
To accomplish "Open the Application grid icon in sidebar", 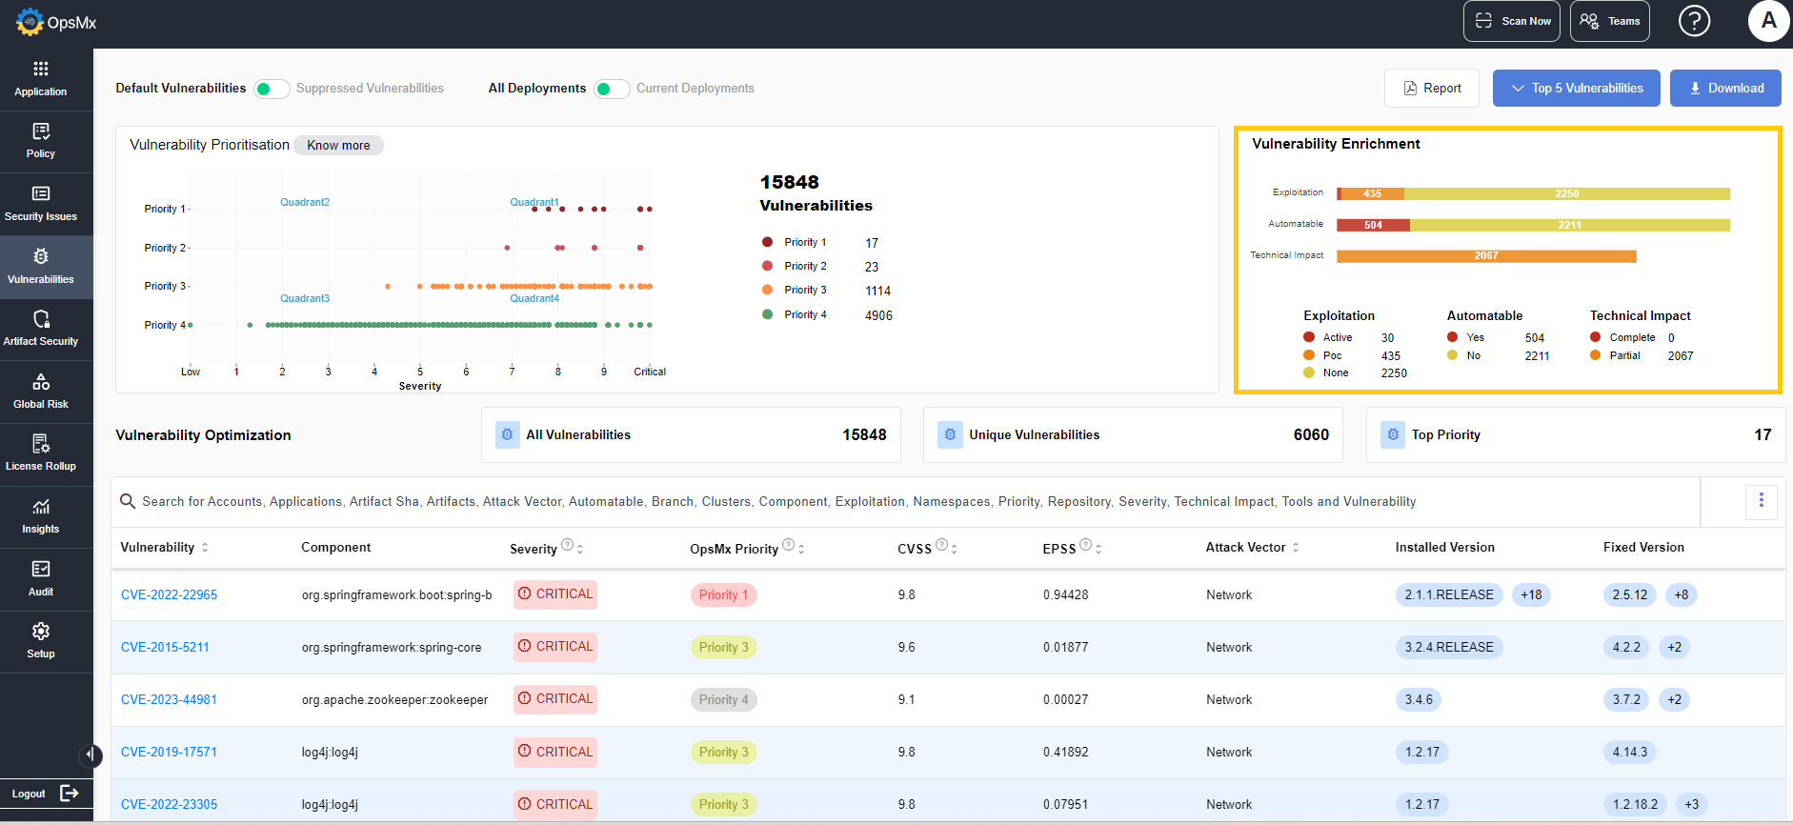I will click(x=40, y=69).
